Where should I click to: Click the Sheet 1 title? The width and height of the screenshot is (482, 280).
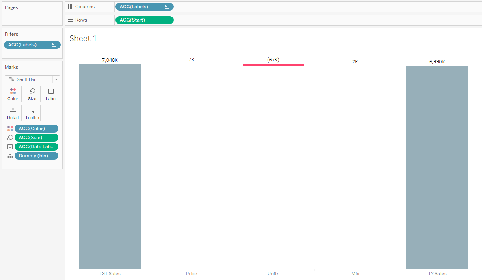tap(83, 38)
